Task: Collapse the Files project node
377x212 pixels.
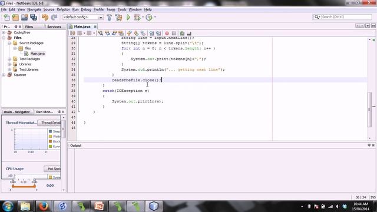Action: click(4, 38)
